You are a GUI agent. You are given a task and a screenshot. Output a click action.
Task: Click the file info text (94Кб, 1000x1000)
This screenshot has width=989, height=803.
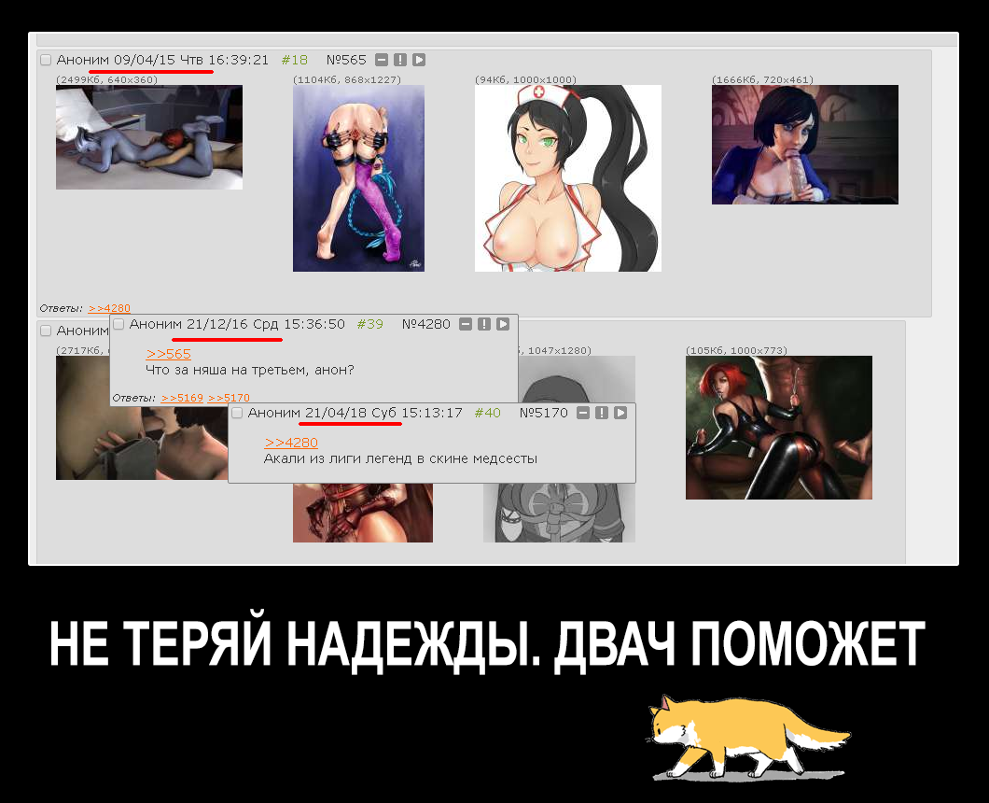pos(525,79)
